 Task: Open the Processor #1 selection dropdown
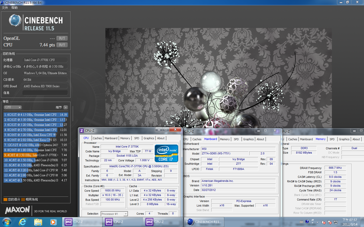114,214
